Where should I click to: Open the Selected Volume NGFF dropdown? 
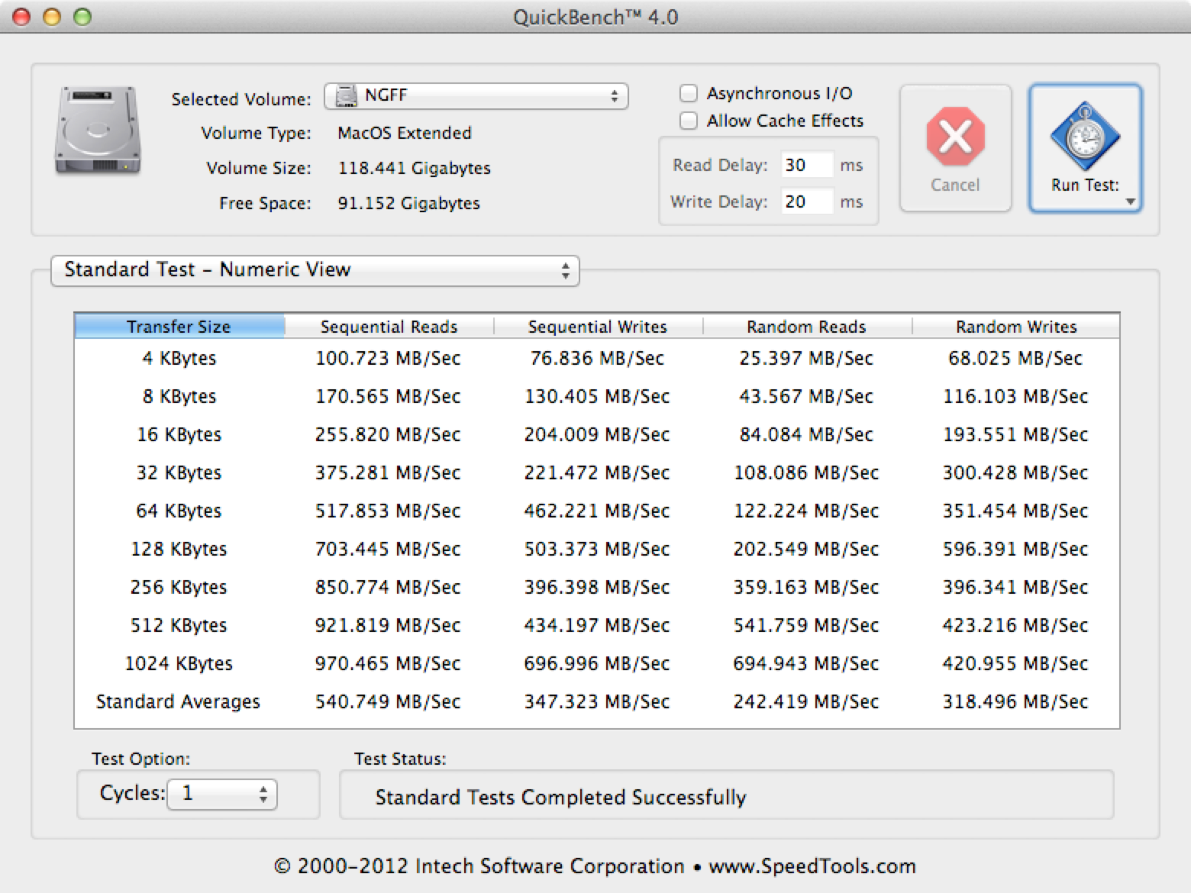pos(476,96)
